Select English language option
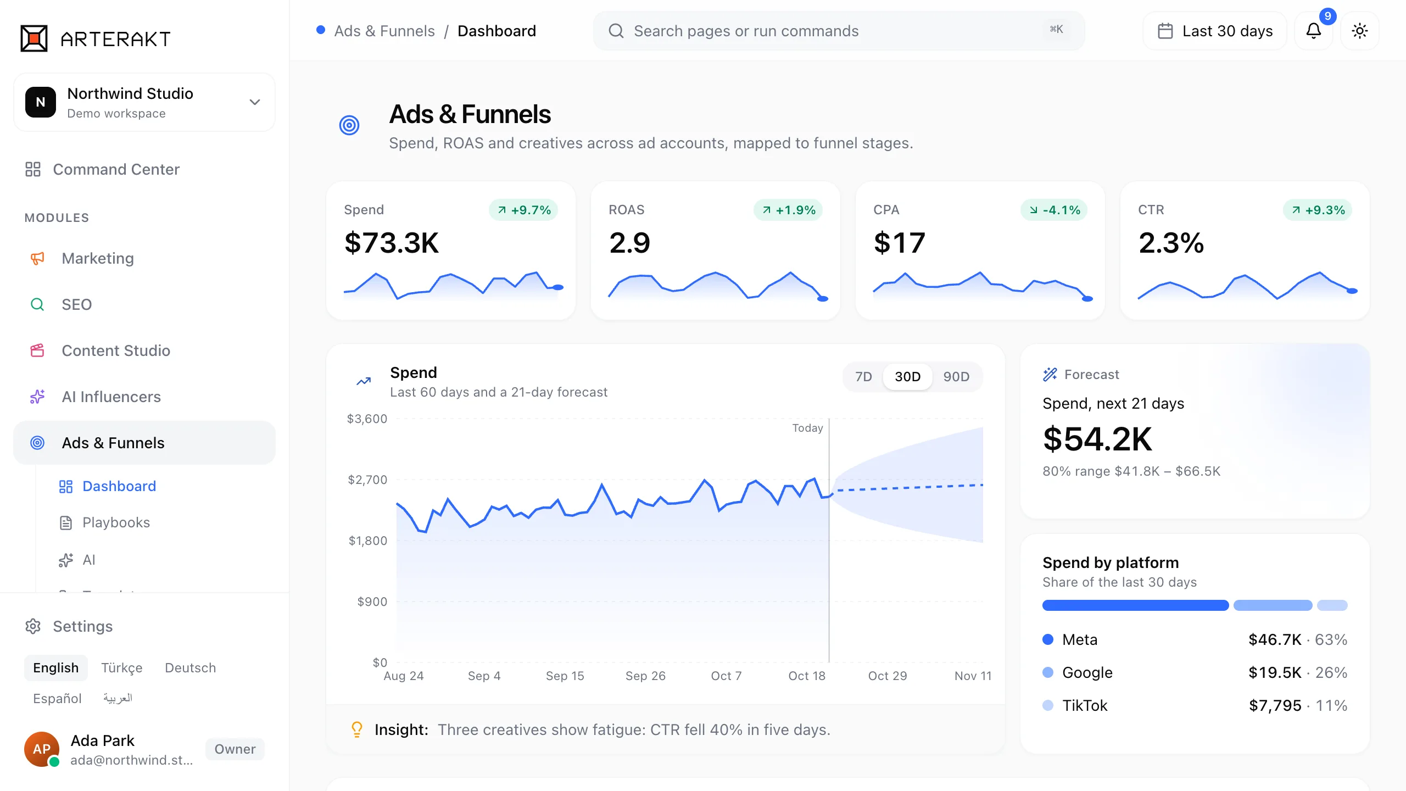 coord(56,668)
